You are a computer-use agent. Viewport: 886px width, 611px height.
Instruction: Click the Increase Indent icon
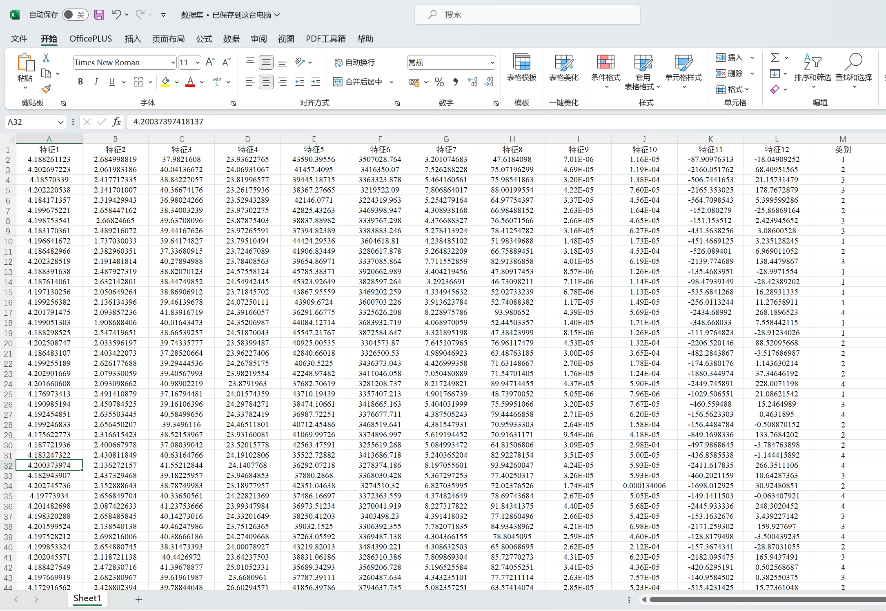pyautogui.click(x=316, y=82)
